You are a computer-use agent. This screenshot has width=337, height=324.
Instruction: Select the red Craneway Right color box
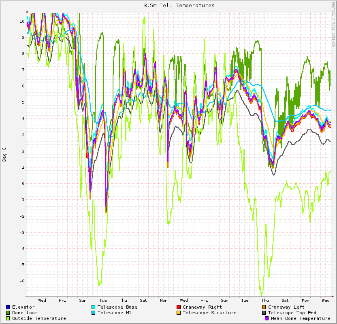[x=179, y=307]
